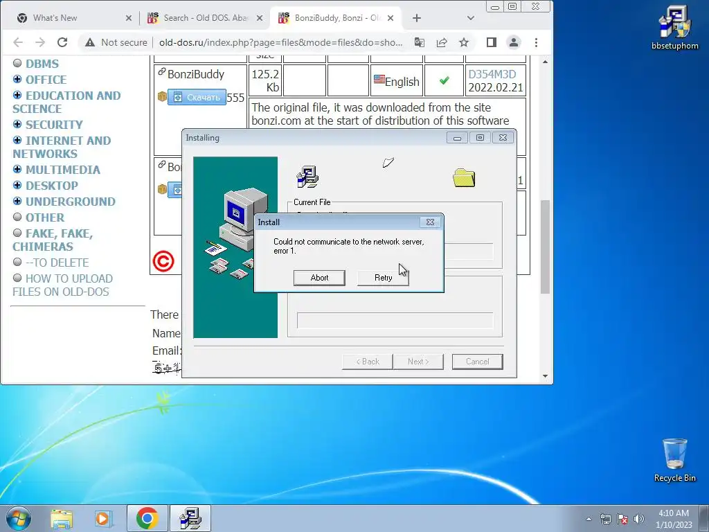Click Retry in the Install error dialog
This screenshot has height=532, width=709.
[x=383, y=278]
